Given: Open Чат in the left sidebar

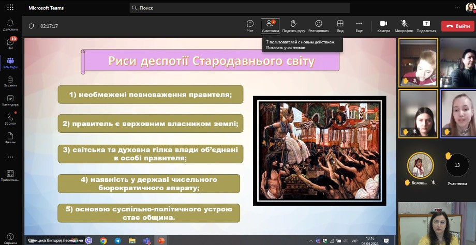Looking at the screenshot, I should point(10,43).
